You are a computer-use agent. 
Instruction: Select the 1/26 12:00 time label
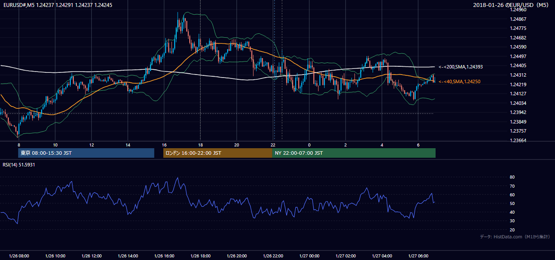pos(92,256)
